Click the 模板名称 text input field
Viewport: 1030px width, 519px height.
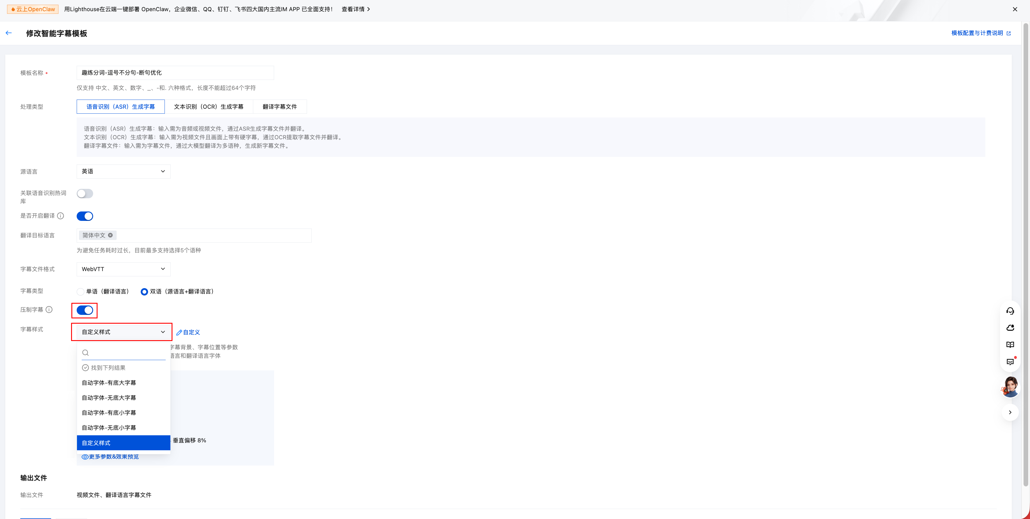[x=175, y=73]
